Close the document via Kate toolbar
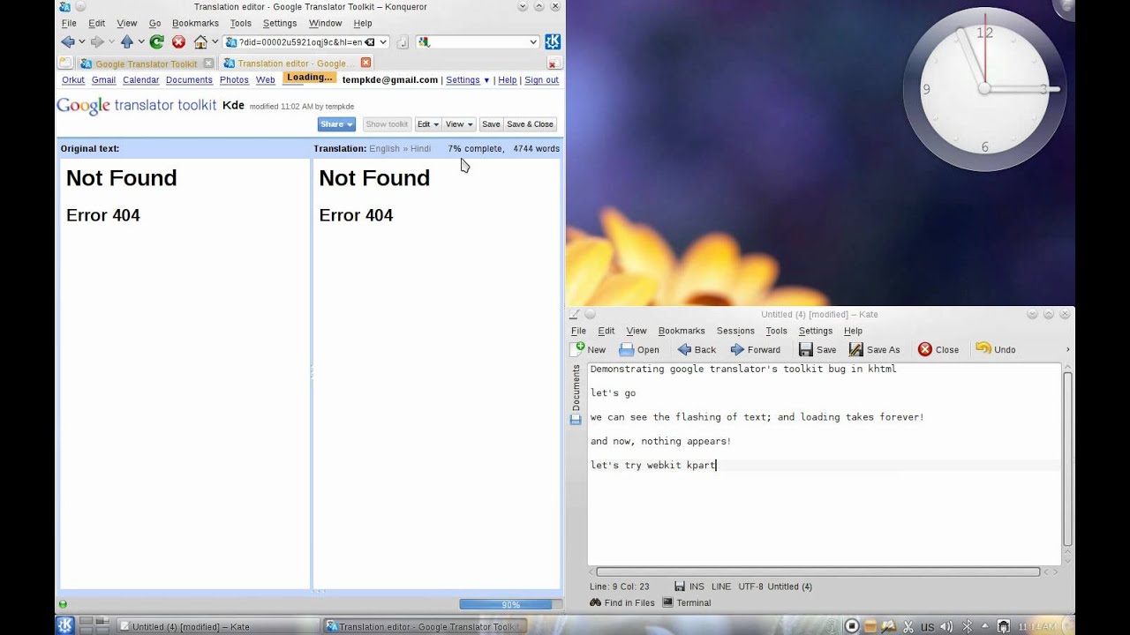Screen dimensions: 1130x635 [938, 349]
